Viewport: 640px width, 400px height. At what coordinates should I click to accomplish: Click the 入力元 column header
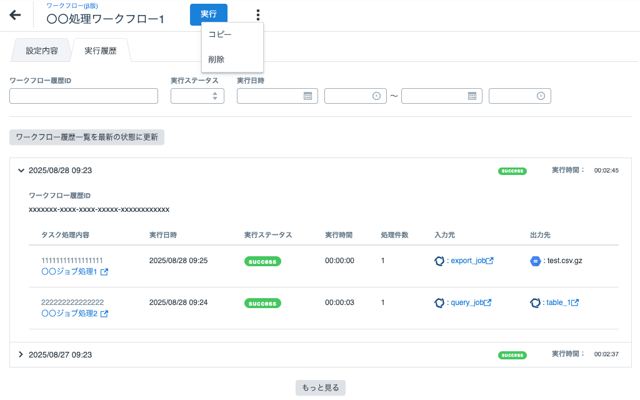[444, 235]
